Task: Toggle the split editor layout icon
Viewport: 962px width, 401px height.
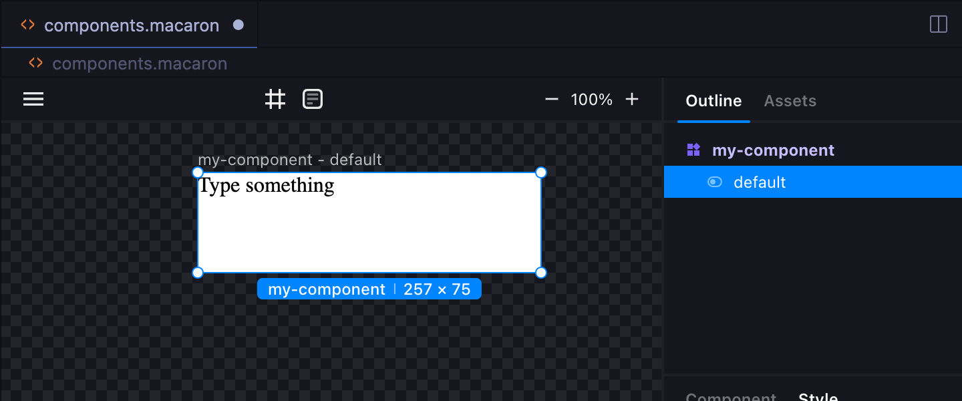Action: point(939,25)
